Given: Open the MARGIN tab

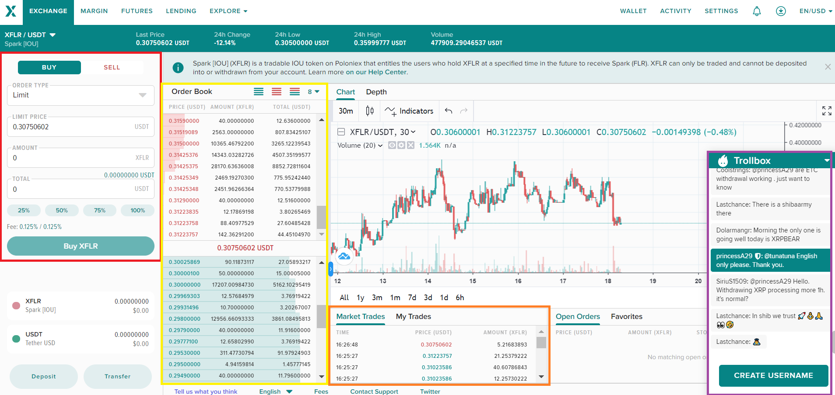Looking at the screenshot, I should point(94,11).
